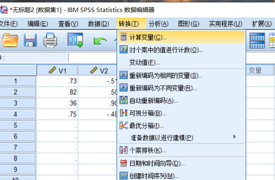
Task: Open the 文件(F) menu
Action: (8, 24)
